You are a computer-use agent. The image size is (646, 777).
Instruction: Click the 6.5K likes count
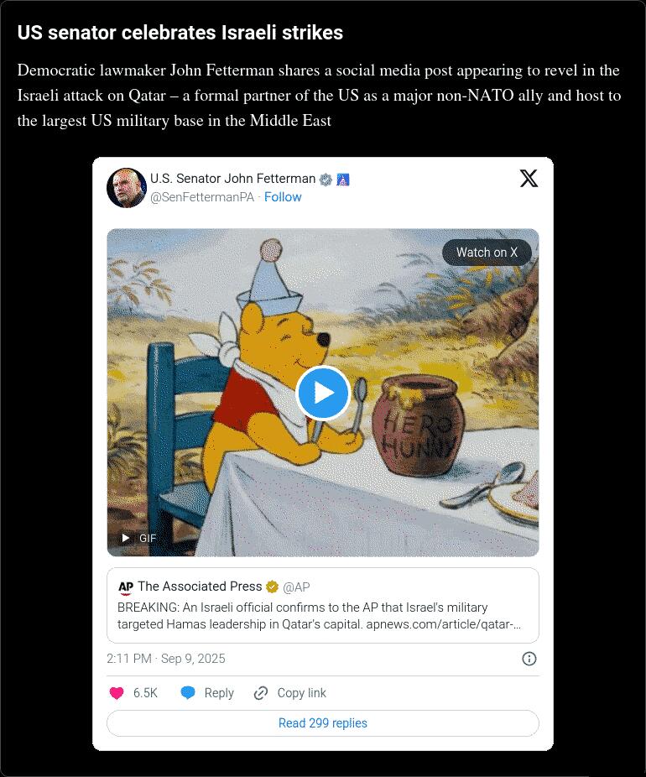(145, 693)
